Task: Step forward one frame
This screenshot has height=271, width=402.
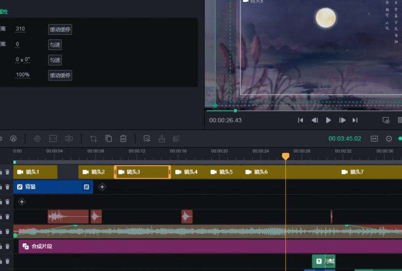Action: click(342, 120)
